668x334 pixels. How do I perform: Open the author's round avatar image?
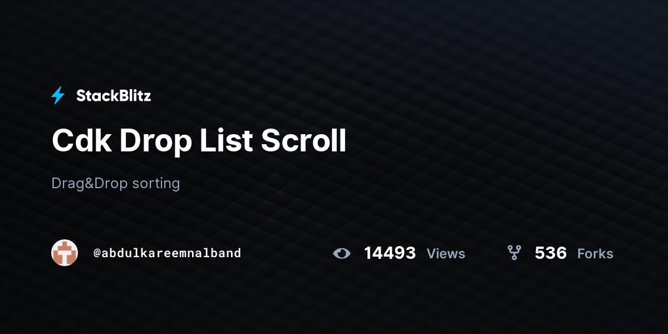(65, 253)
